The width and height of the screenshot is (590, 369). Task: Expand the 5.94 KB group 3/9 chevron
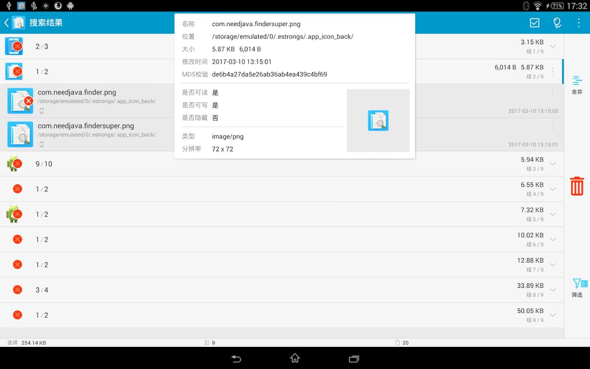[x=553, y=164]
